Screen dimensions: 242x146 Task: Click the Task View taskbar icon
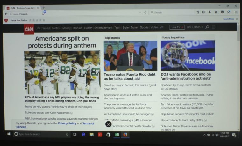(75, 134)
